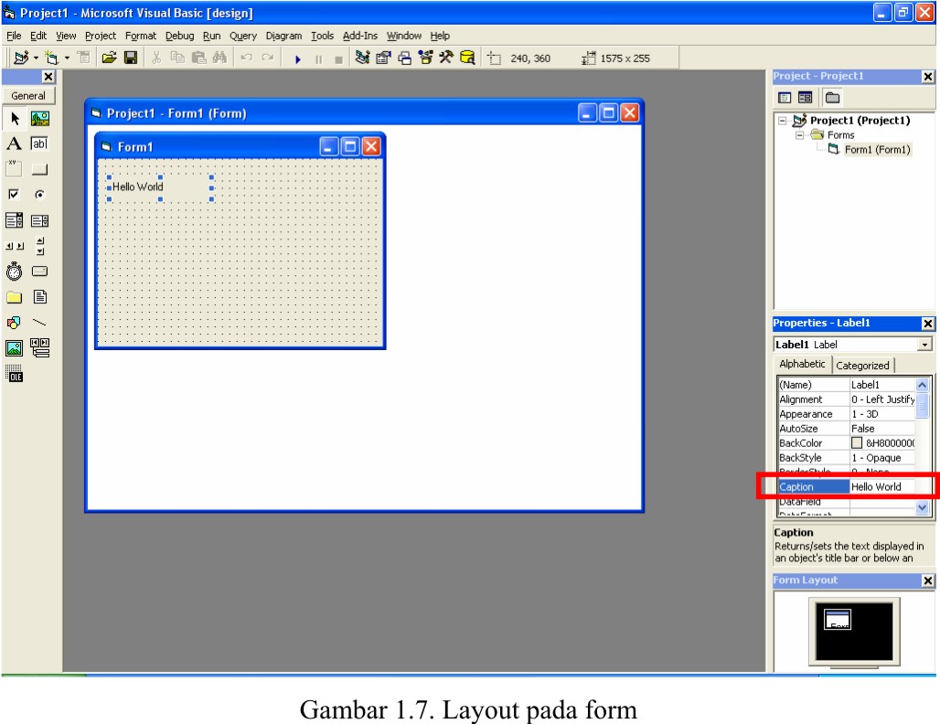Image resolution: width=940 pixels, height=724 pixels.
Task: Pick the CommandButton tool from the toolbox
Action: (x=38, y=168)
